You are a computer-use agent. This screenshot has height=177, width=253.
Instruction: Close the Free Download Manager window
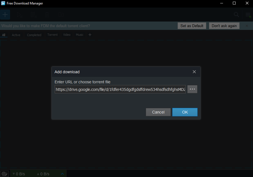coord(247,3)
